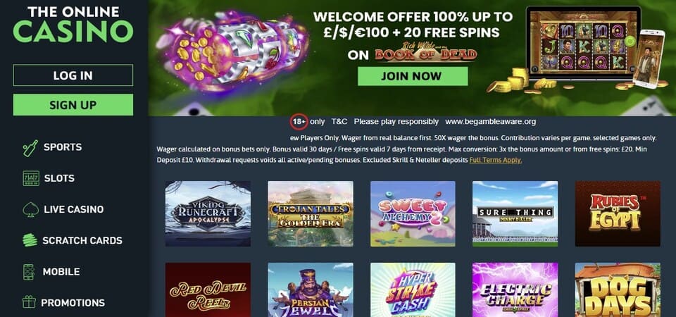Click the Join Now banner button
The width and height of the screenshot is (676, 317).
point(413,76)
